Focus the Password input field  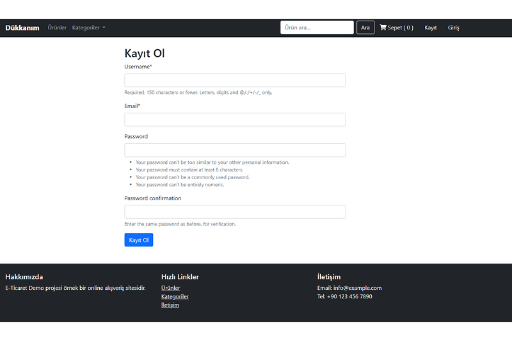[235, 150]
